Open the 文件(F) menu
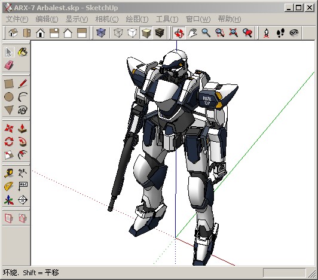The height and width of the screenshot is (280, 318). coord(17,19)
